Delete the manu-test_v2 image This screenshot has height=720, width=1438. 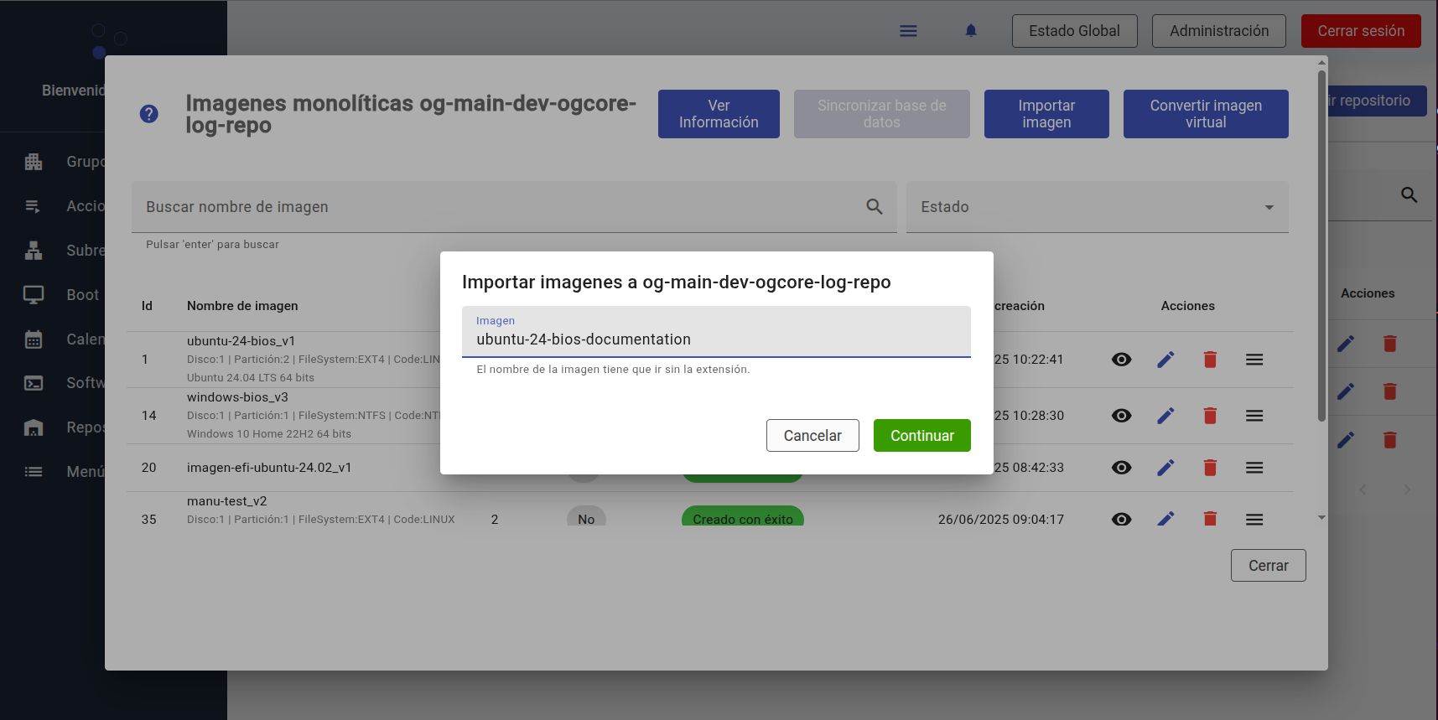pos(1209,520)
